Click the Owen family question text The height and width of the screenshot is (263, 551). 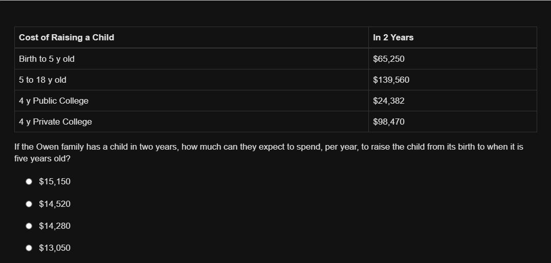coord(269,153)
